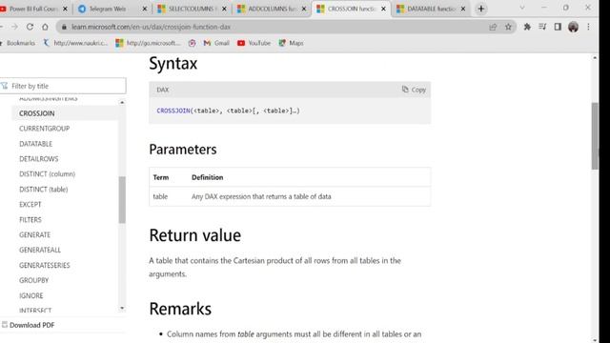
Task: Switch to the Power BI Full Course tab
Action: pyautogui.click(x=33, y=9)
